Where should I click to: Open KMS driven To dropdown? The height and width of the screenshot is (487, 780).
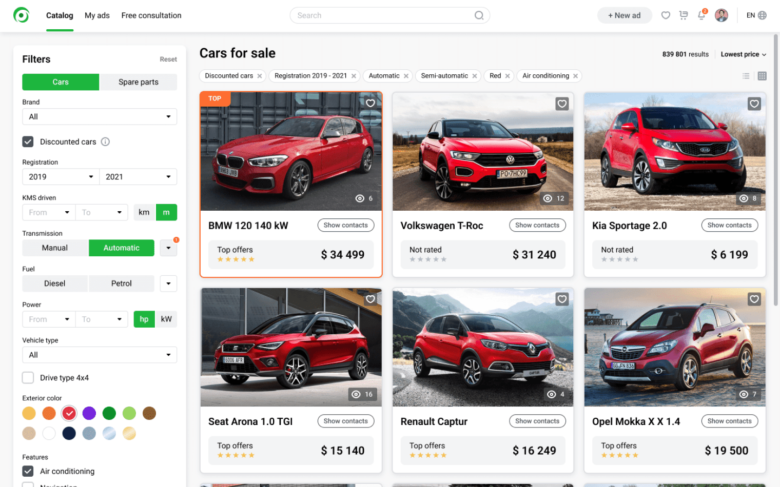[x=102, y=212]
